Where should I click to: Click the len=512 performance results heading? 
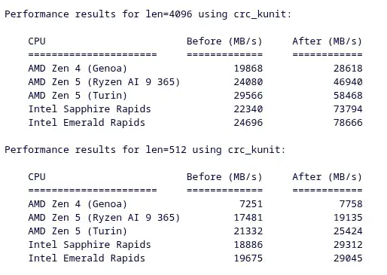point(145,150)
